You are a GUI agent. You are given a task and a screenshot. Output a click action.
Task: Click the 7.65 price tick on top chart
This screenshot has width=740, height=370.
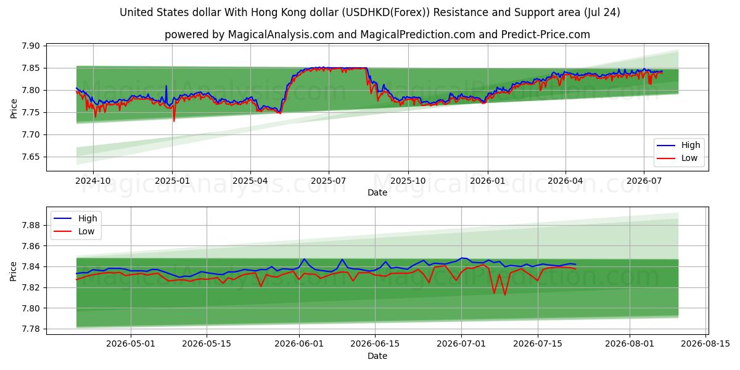[31, 157]
